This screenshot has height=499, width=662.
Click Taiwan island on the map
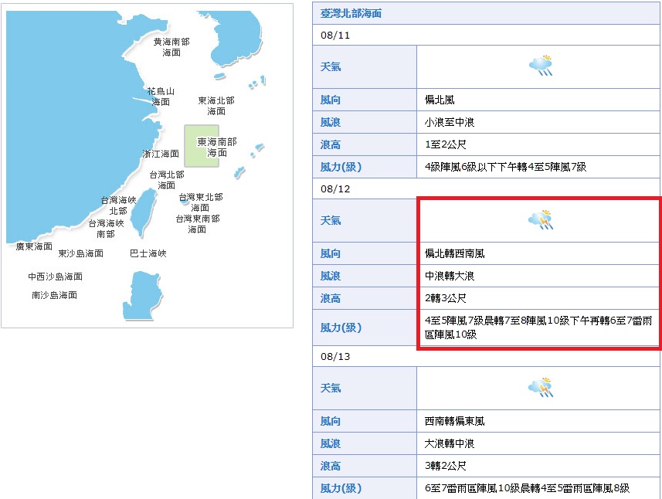pos(143,213)
